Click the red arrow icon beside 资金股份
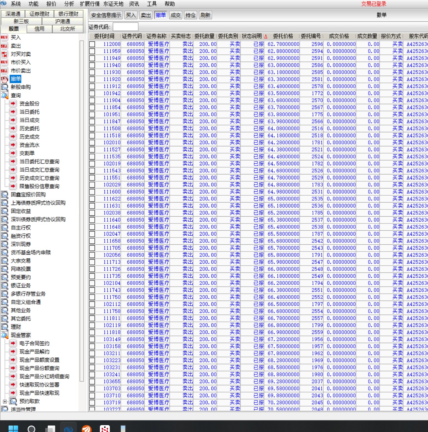The image size is (428, 432). (x=13, y=104)
